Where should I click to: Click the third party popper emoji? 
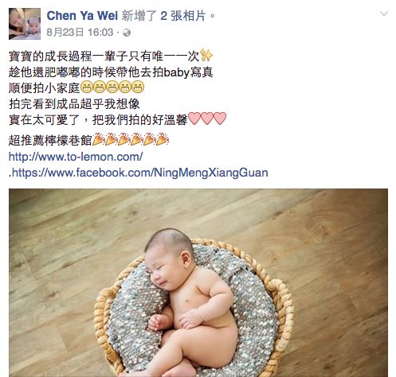pos(124,139)
